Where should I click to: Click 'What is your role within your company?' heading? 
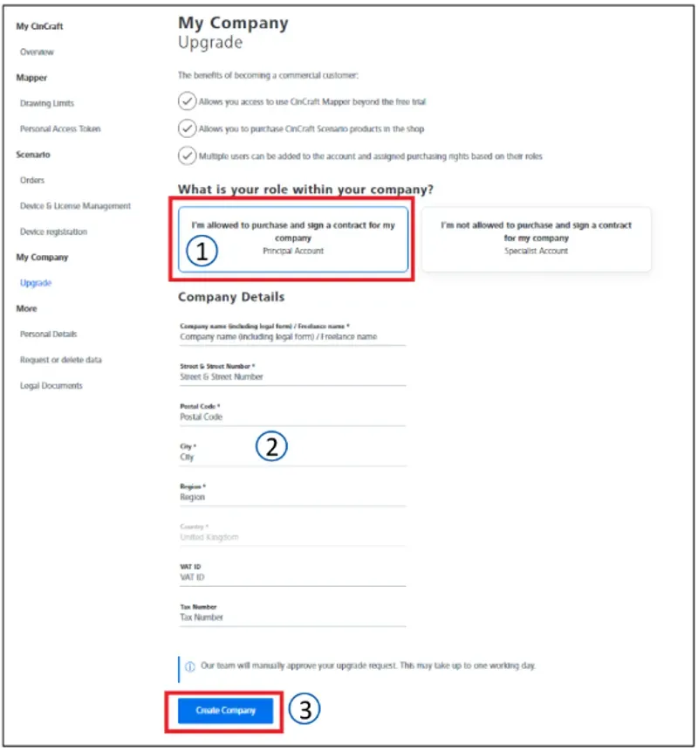point(305,190)
